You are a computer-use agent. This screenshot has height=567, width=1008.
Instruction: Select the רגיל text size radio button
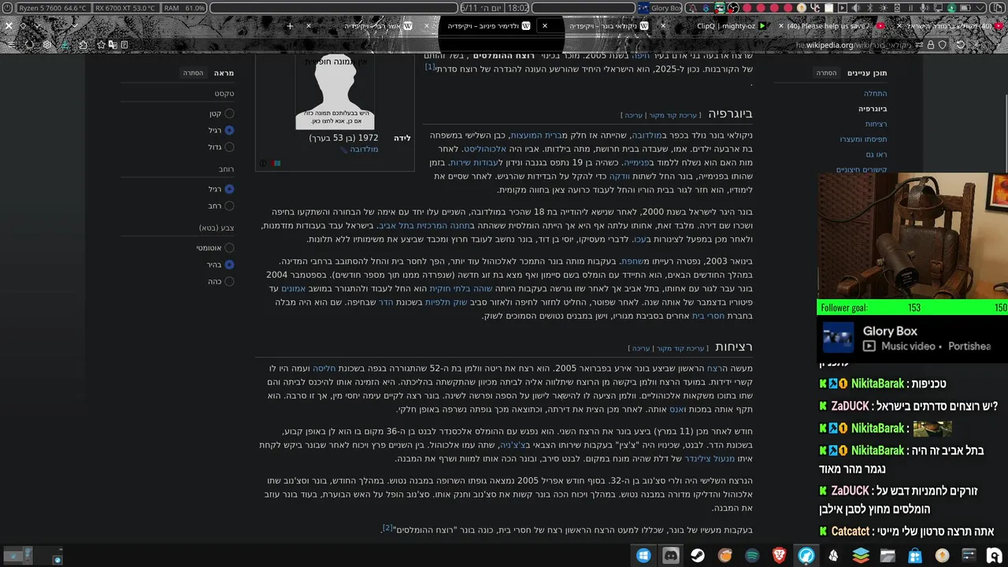pos(229,130)
